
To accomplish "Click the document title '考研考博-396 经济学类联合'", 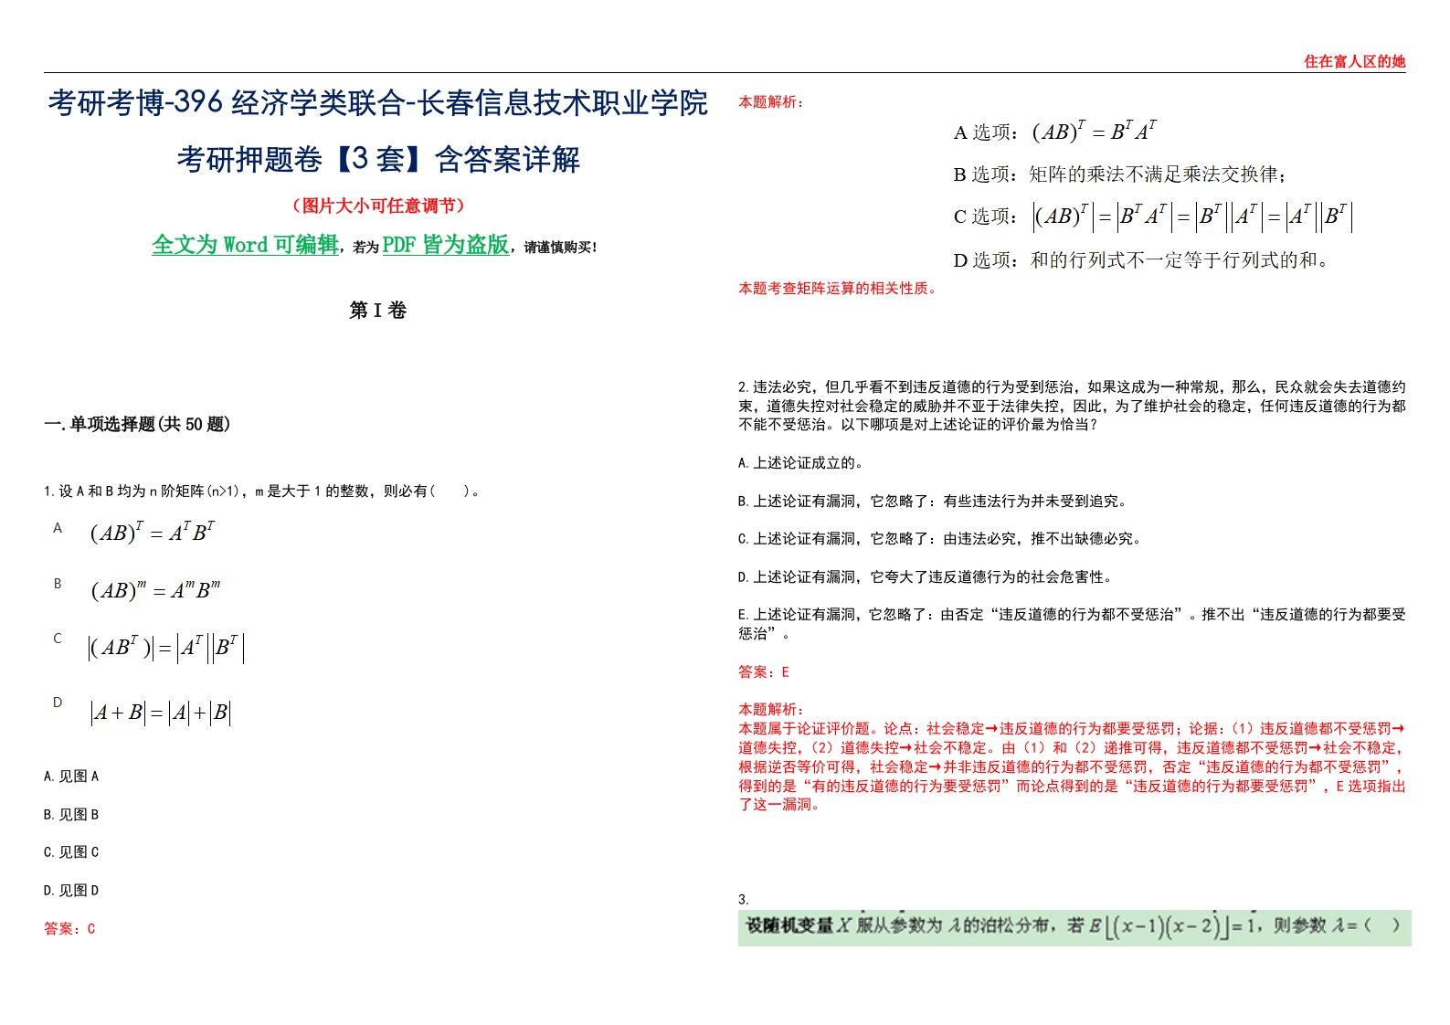I will tap(227, 102).
